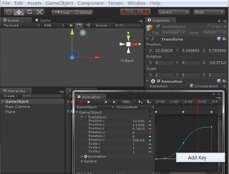The width and height of the screenshot is (229, 174).
Task: Disable the Animation component checkbox
Action: pos(158,81)
